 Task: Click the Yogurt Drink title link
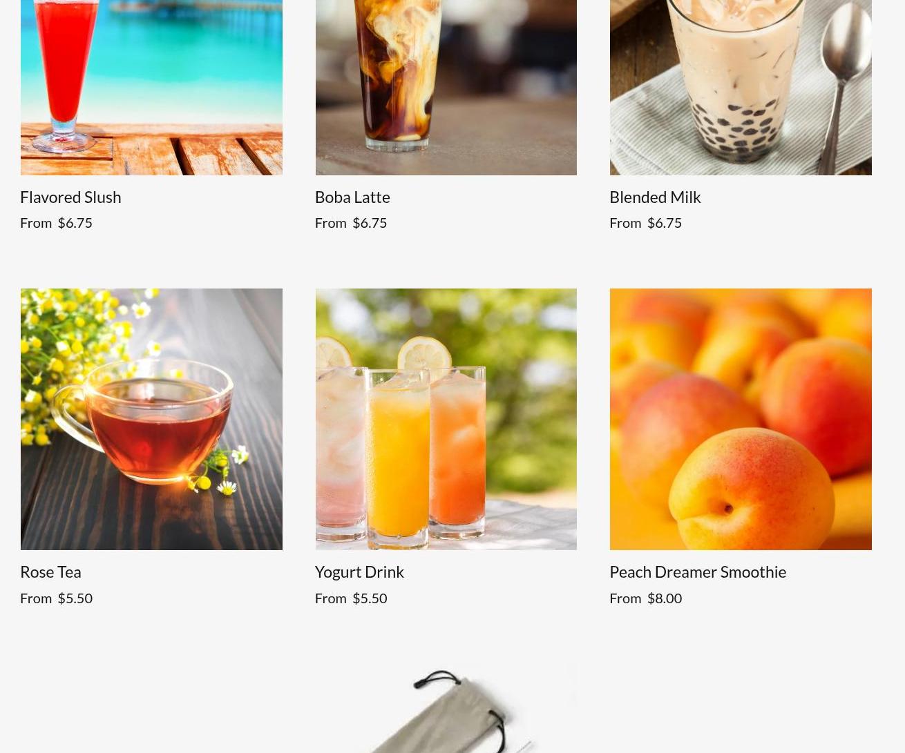(359, 571)
